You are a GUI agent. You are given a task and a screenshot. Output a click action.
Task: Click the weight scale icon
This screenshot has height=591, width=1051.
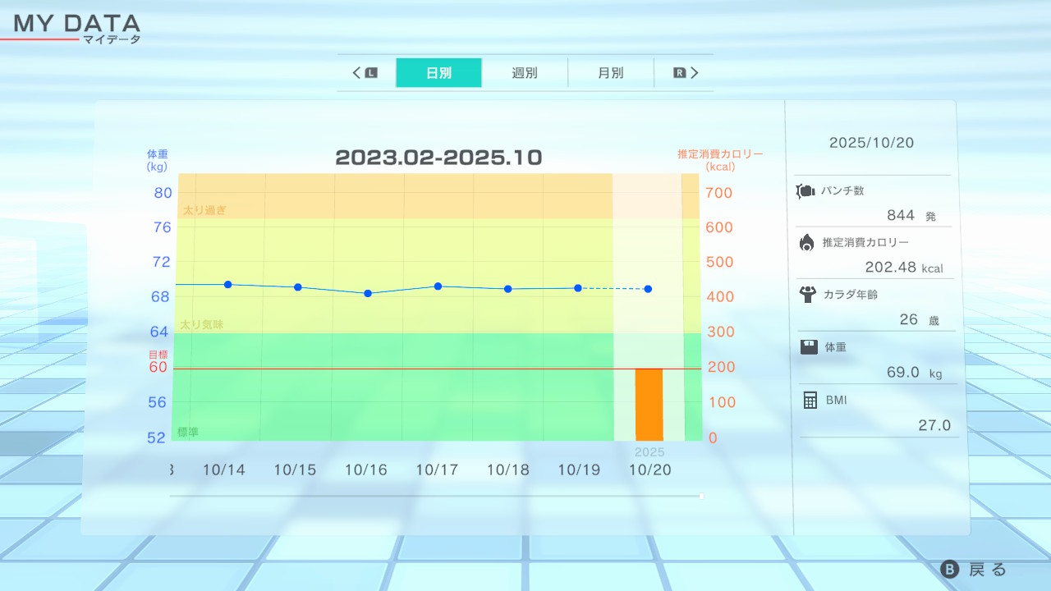click(809, 347)
